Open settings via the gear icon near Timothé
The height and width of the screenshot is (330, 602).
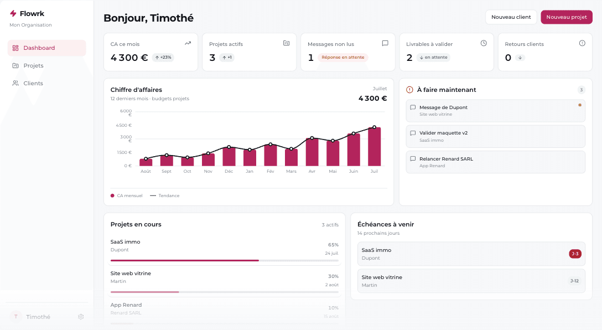point(81,317)
